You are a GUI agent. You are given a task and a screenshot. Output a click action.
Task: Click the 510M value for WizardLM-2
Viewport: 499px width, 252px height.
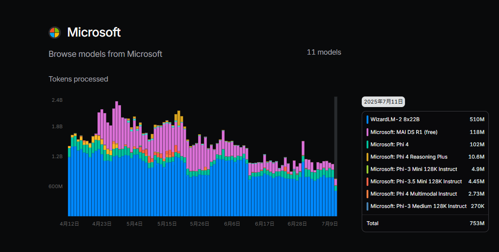click(477, 119)
